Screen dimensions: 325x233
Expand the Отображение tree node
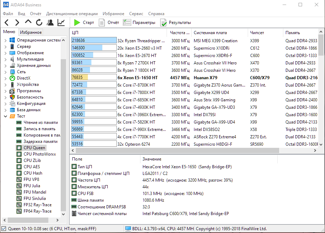[x=6, y=53]
